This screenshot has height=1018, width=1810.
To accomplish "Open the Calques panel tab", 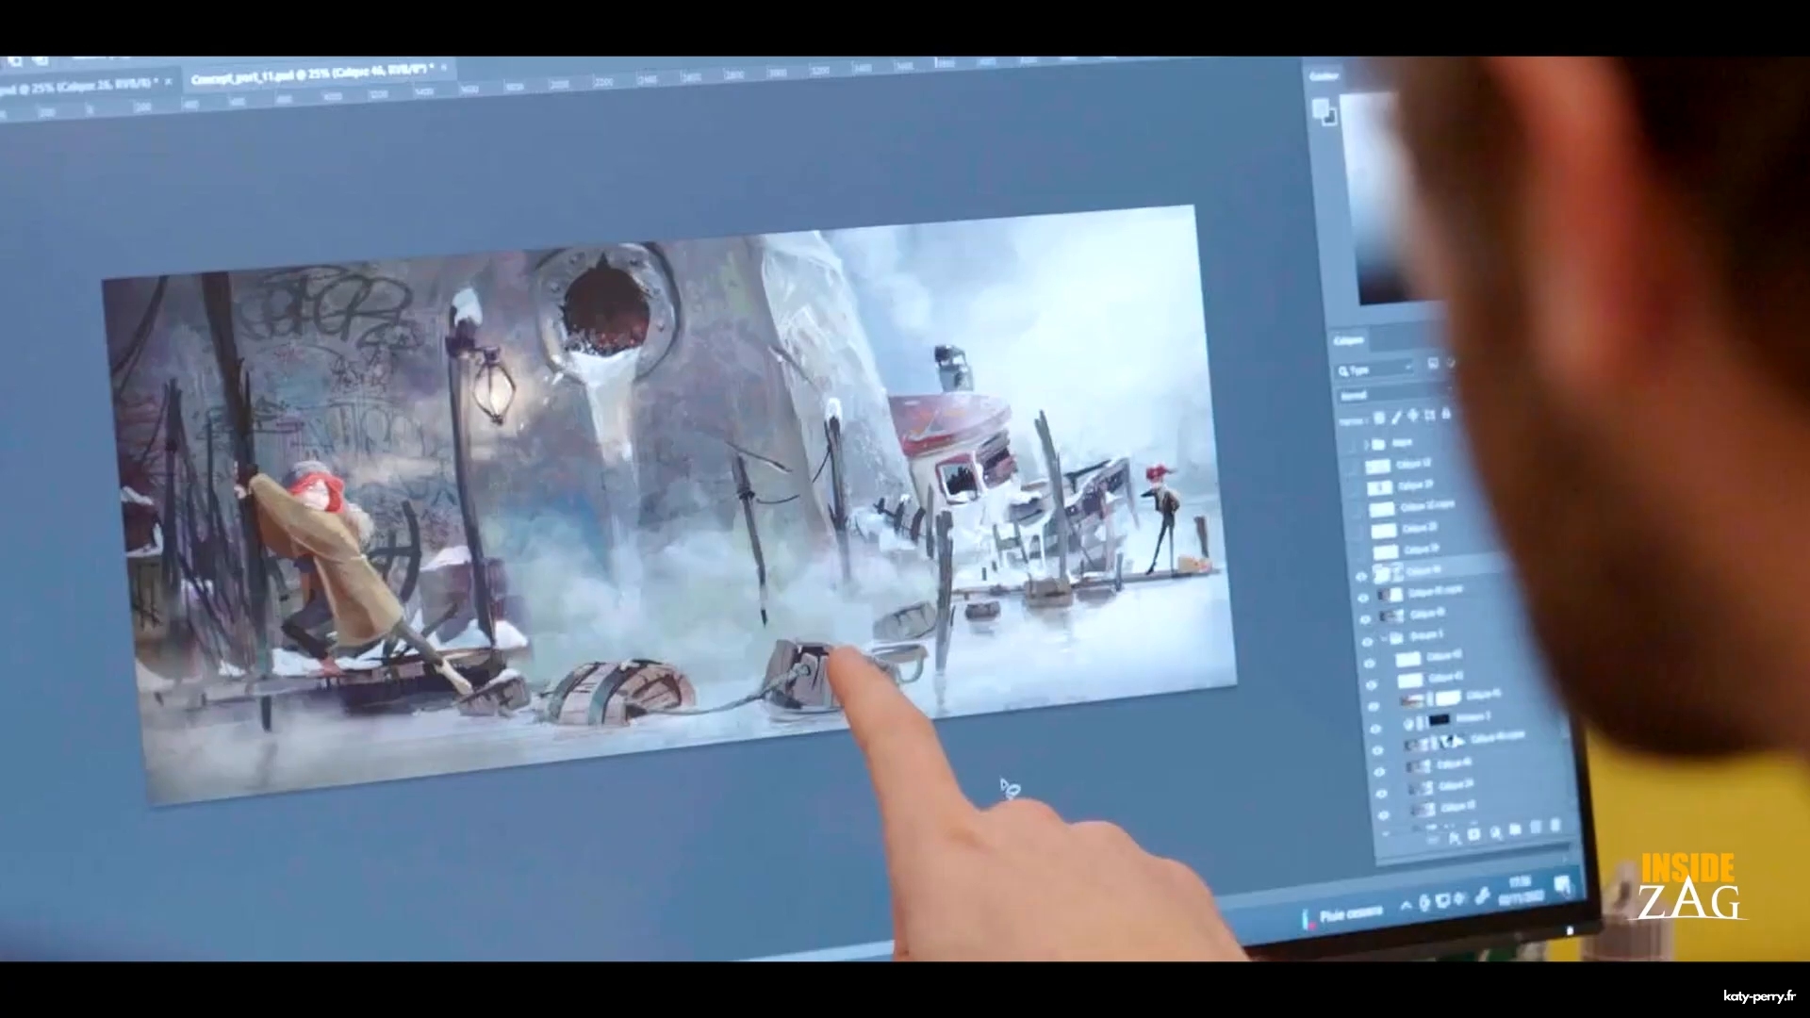I will (1348, 339).
